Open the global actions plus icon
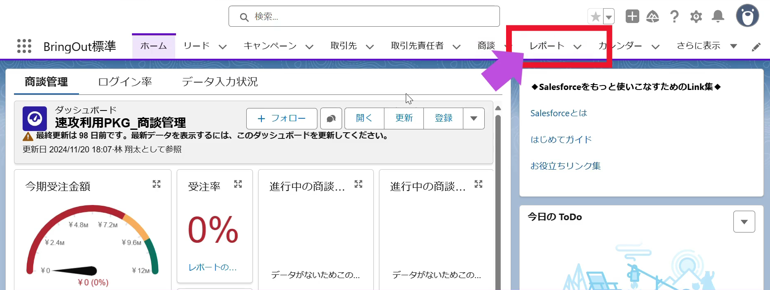Viewport: 770px width, 290px height. coord(632,16)
